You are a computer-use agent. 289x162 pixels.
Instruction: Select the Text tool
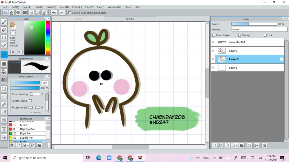(4, 129)
